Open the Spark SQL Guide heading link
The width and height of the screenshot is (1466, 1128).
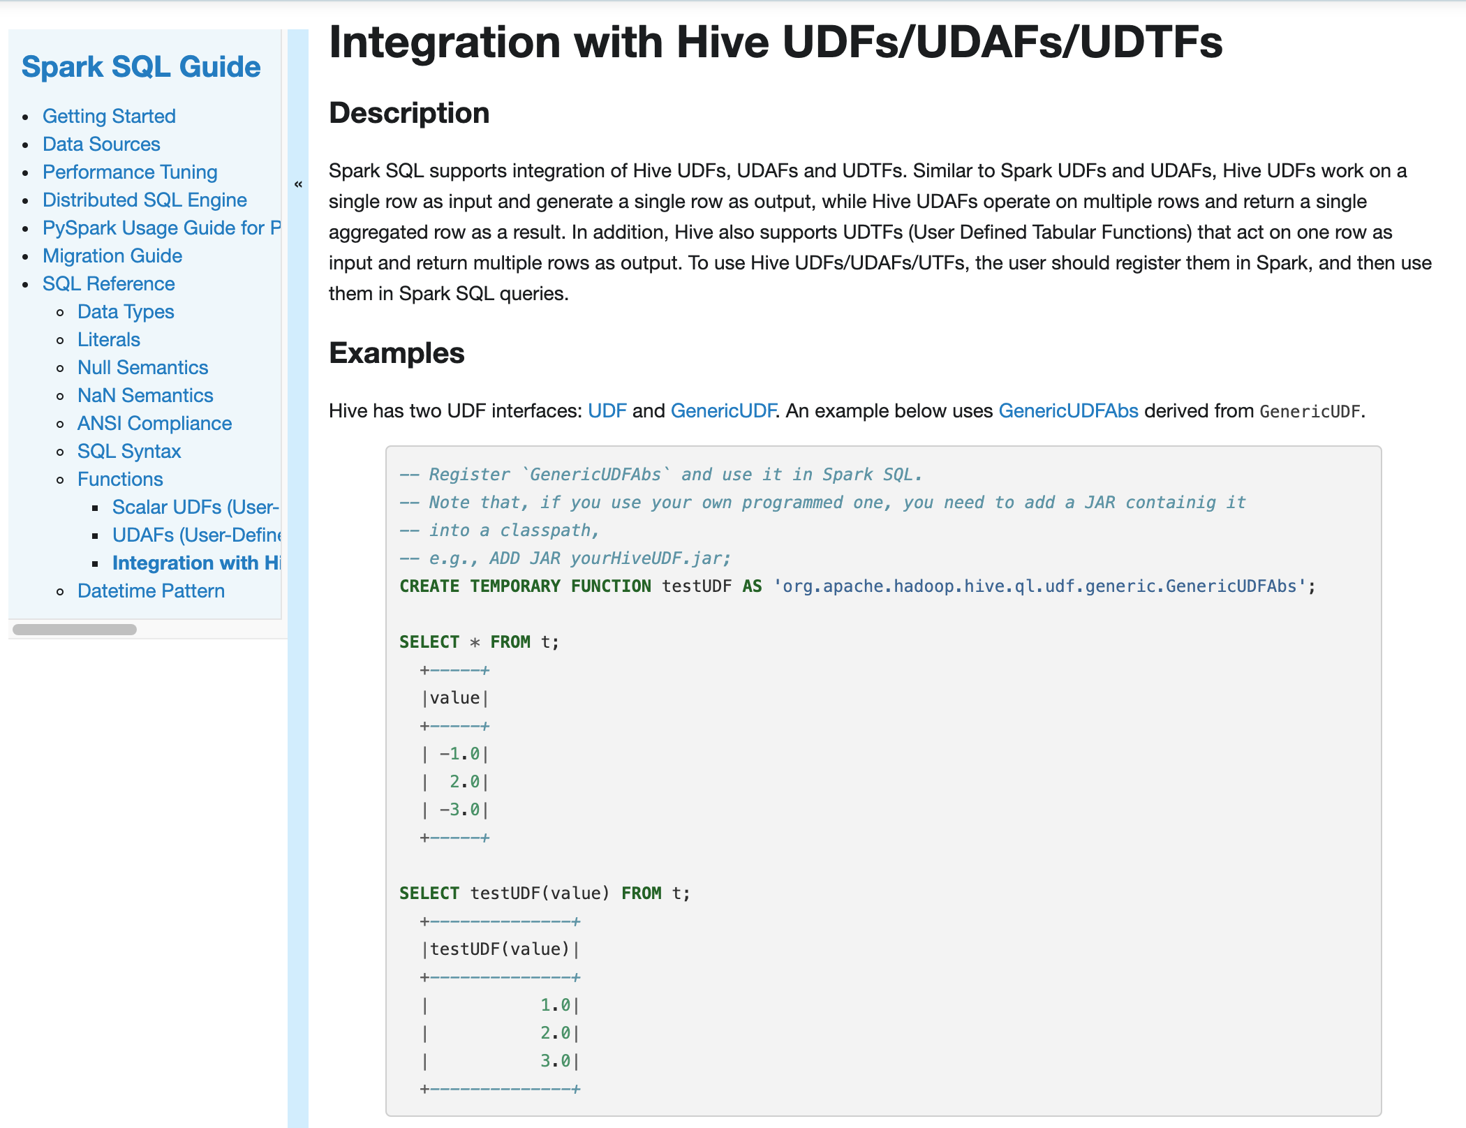[x=141, y=67]
